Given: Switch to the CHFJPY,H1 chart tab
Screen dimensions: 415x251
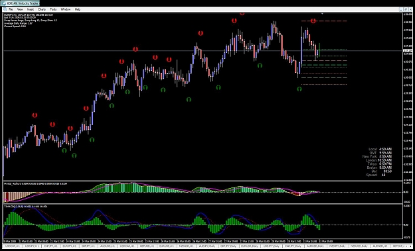Looking at the screenshot, I should tap(51, 246).
